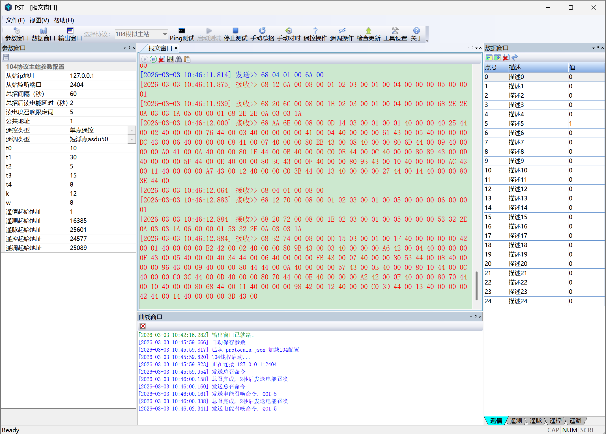
Task: Switch to the 遥测 tab
Action: coord(515,421)
